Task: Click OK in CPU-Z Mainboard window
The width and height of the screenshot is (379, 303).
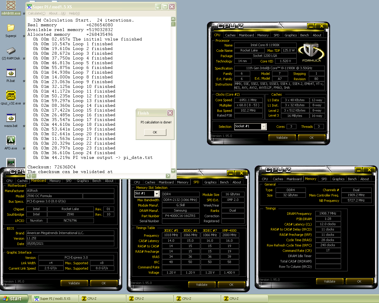Action: pos(104,283)
